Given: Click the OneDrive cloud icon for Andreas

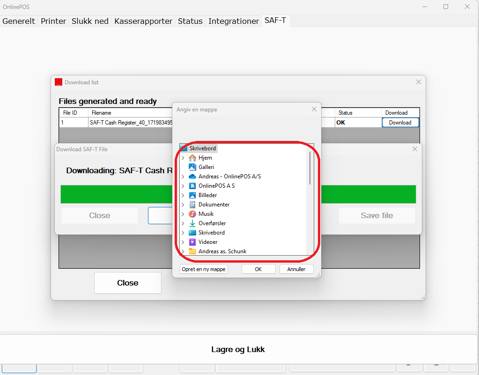Looking at the screenshot, I should (192, 176).
